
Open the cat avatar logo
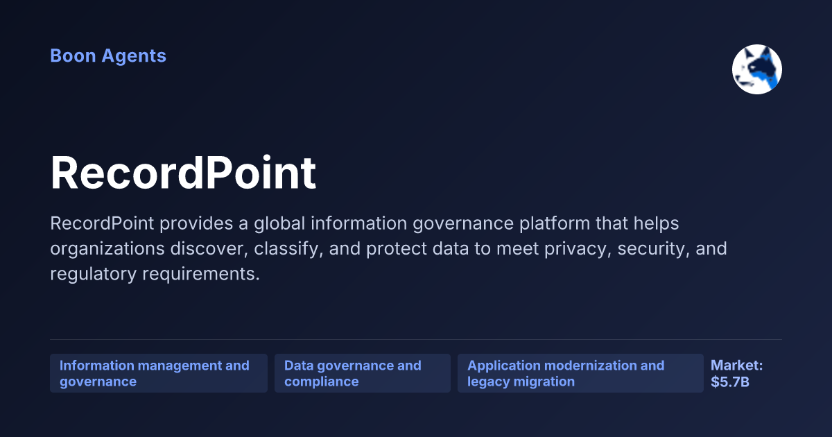click(x=757, y=69)
